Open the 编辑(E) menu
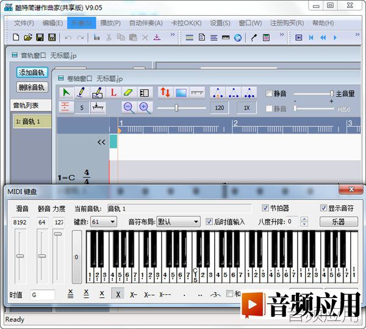Screen dimensions: 366x329 pyautogui.click(x=52, y=23)
